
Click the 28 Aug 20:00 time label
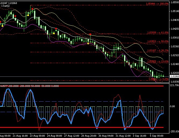click(x=89, y=136)
